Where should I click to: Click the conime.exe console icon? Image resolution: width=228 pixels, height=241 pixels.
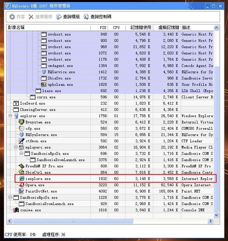[16, 210]
